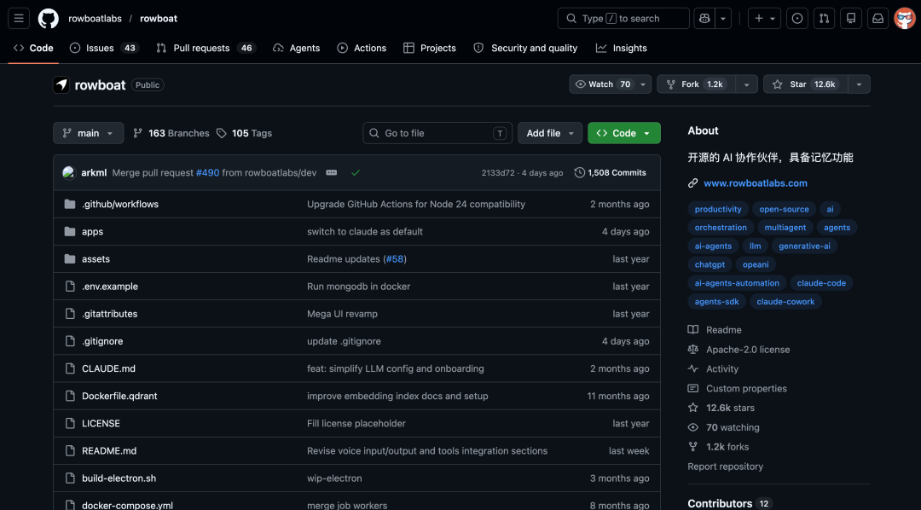This screenshot has height=510, width=921.
Task: Open the www.rowboatlabs.com link
Action: coord(756,183)
